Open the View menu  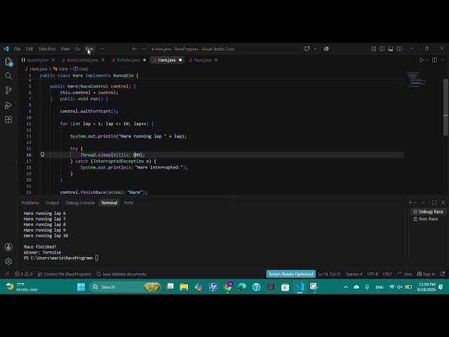point(65,49)
